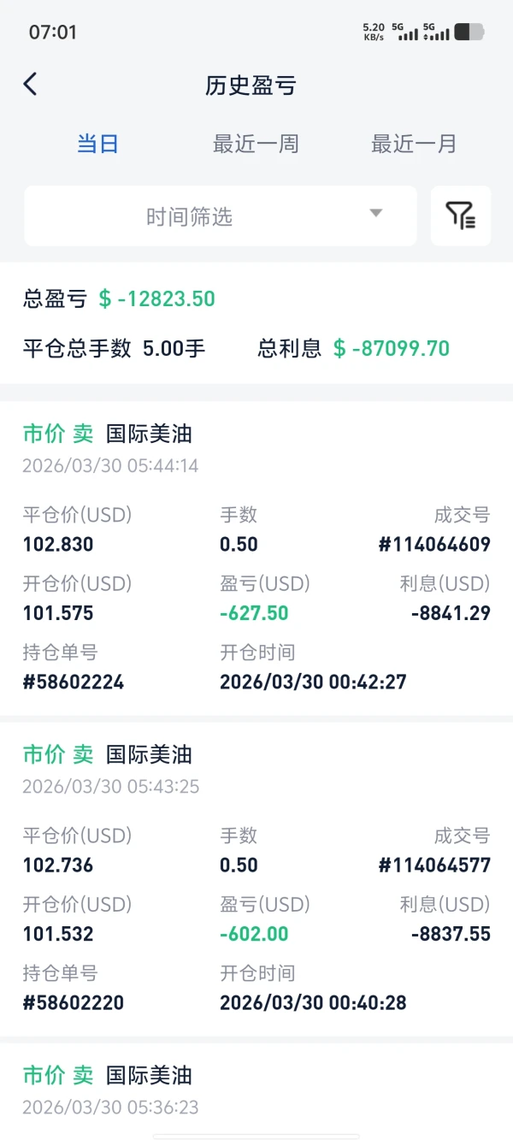The image size is (513, 1140).
Task: Open third 国际美油 trade record at 05:36:23
Action: point(256,1091)
